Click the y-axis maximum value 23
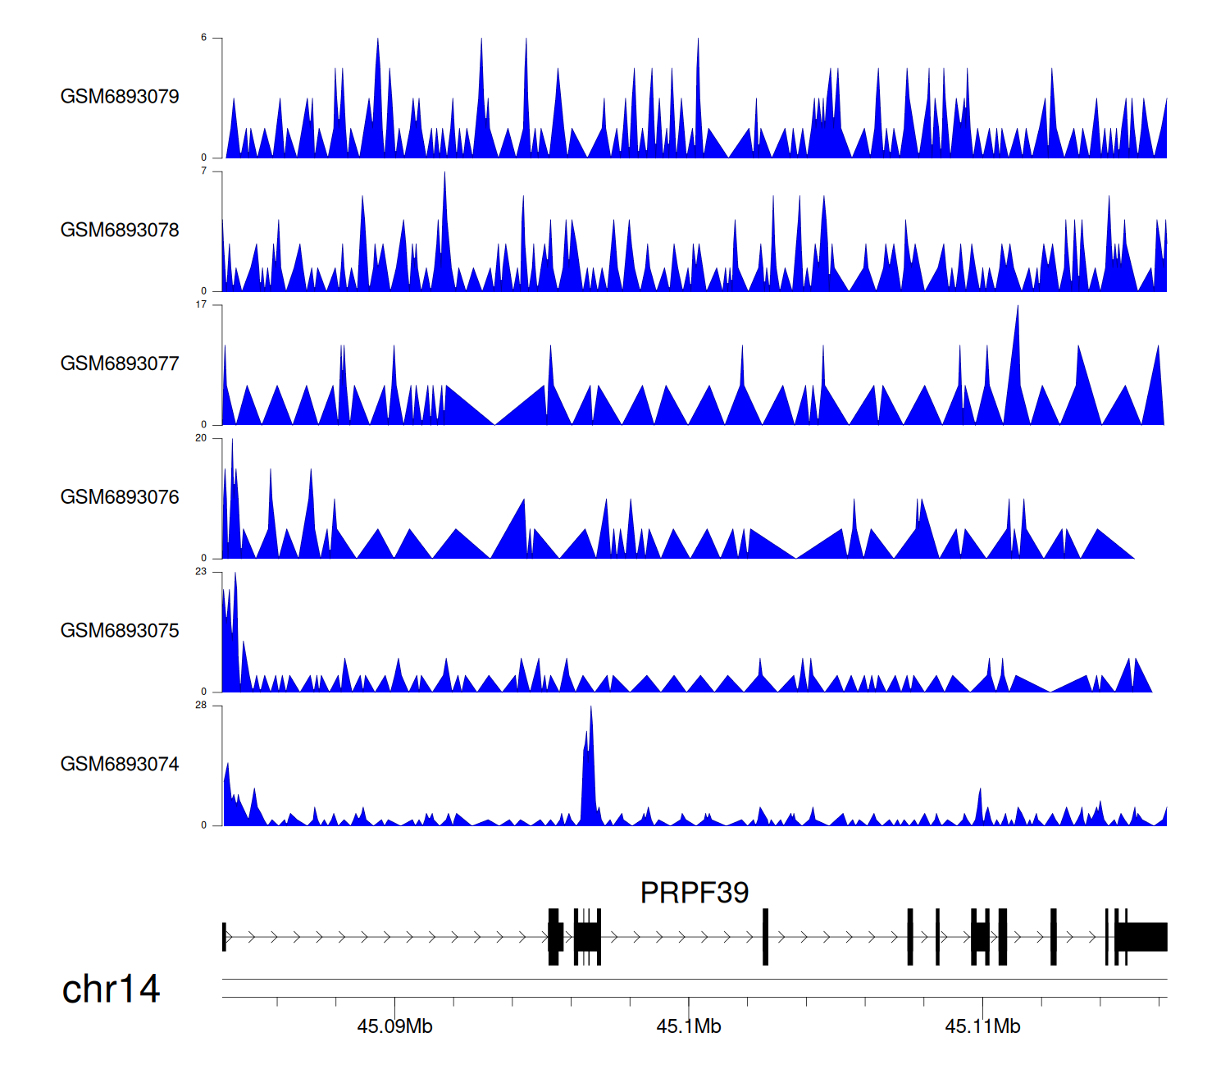1230x1083 pixels. (x=201, y=572)
